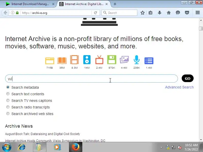This screenshot has height=152, width=203.
Task: Bookmark this page with the star icon
Action: tap(143, 13)
